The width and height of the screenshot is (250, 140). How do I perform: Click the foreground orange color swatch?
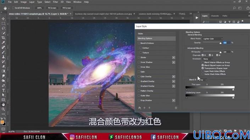(2, 122)
